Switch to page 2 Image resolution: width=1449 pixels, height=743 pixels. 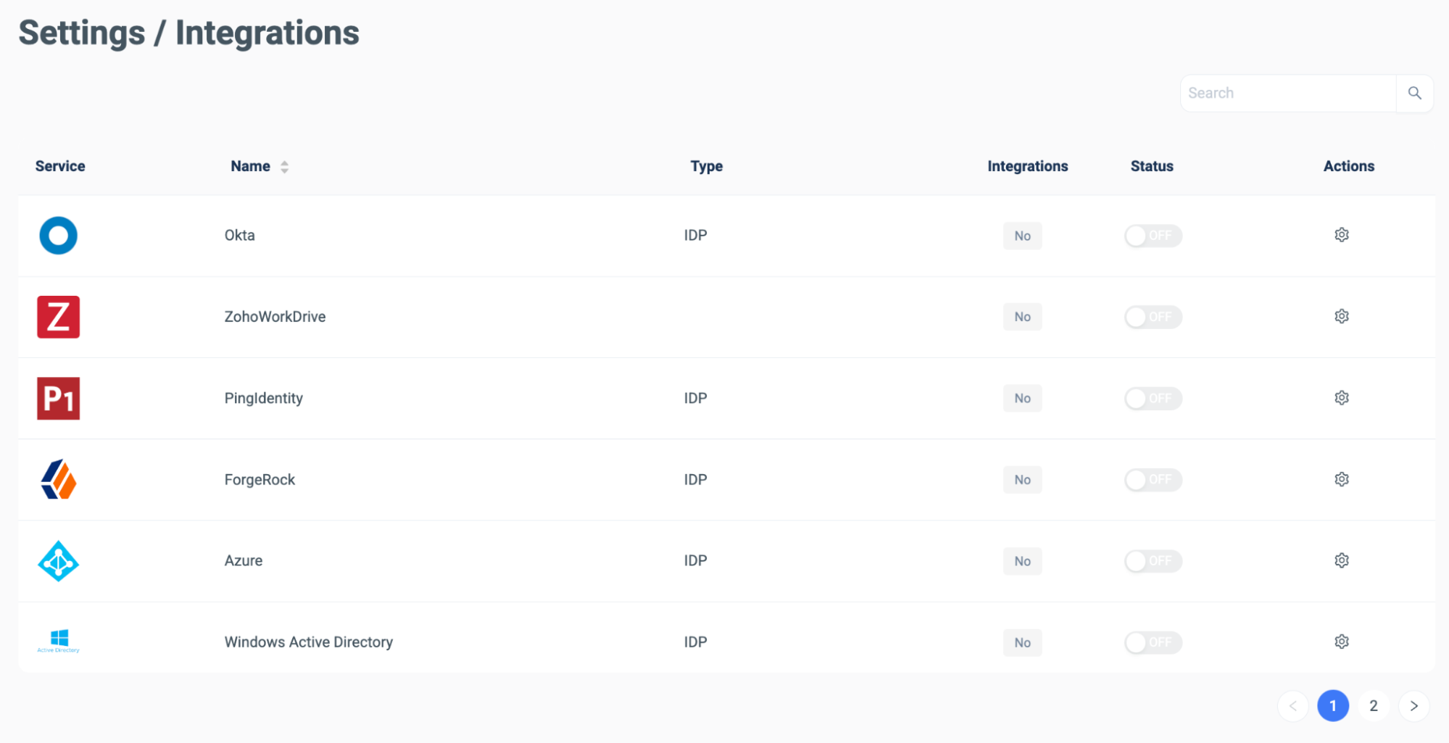[x=1373, y=706]
